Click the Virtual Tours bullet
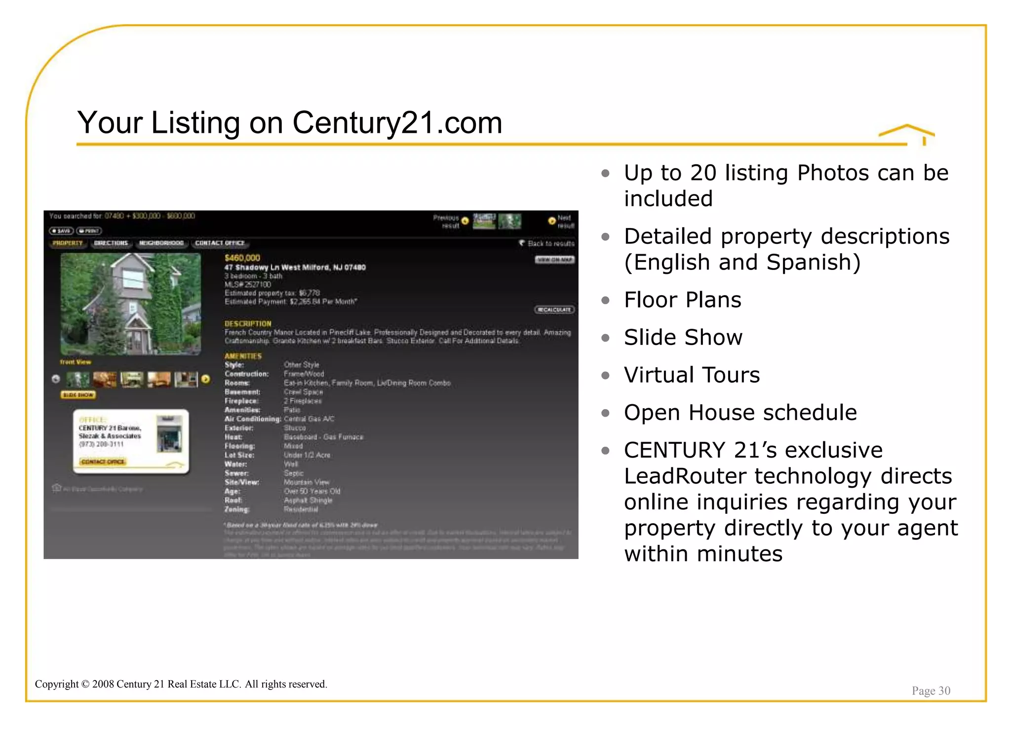The image size is (1011, 729). click(692, 375)
